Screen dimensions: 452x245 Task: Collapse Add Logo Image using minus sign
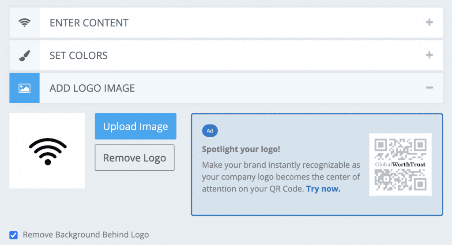click(x=429, y=88)
